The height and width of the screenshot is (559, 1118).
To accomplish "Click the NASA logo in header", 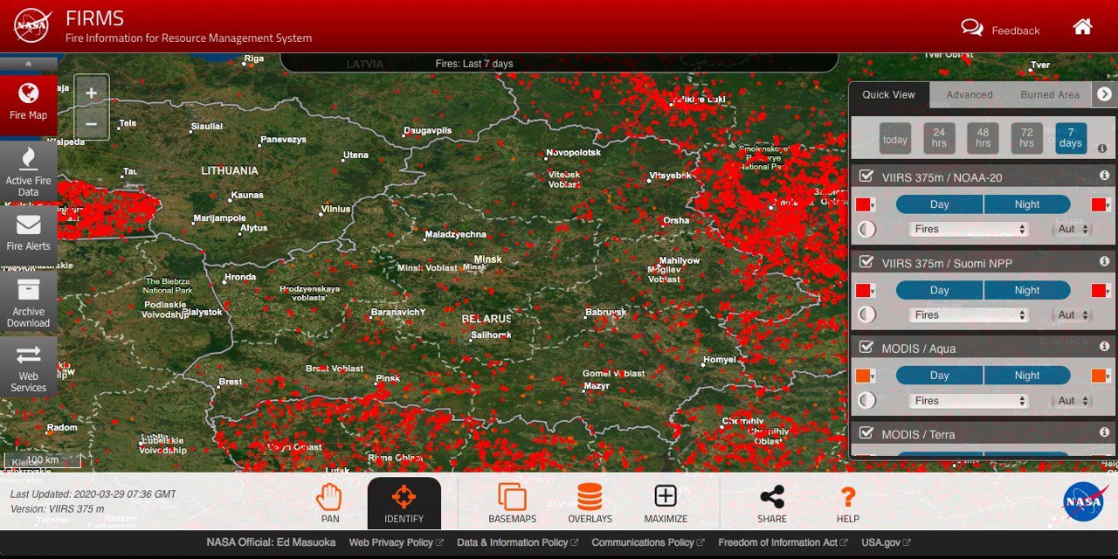I will point(31,26).
